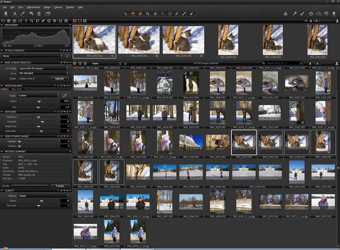Open ICC Profile dropdown Canon EOS-7D Generic
Screen dimensions: 340x250
point(43,68)
